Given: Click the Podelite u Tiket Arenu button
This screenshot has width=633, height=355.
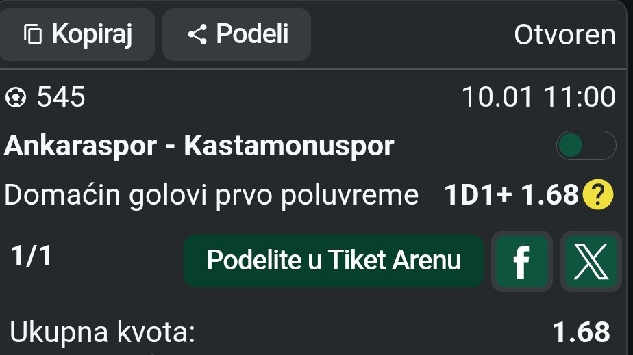Looking at the screenshot, I should 334,261.
